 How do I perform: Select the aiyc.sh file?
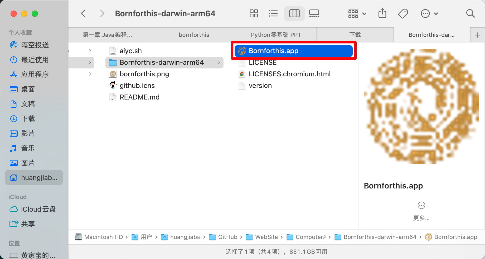click(164, 51)
